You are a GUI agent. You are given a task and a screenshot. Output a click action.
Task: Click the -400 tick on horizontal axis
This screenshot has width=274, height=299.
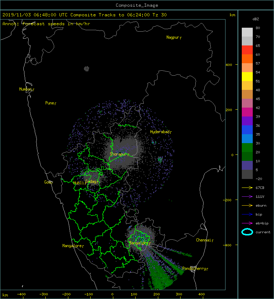[x=21, y=294]
